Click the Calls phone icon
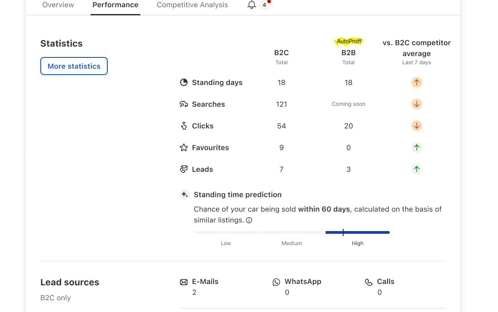This screenshot has width=498, height=312. (369, 282)
